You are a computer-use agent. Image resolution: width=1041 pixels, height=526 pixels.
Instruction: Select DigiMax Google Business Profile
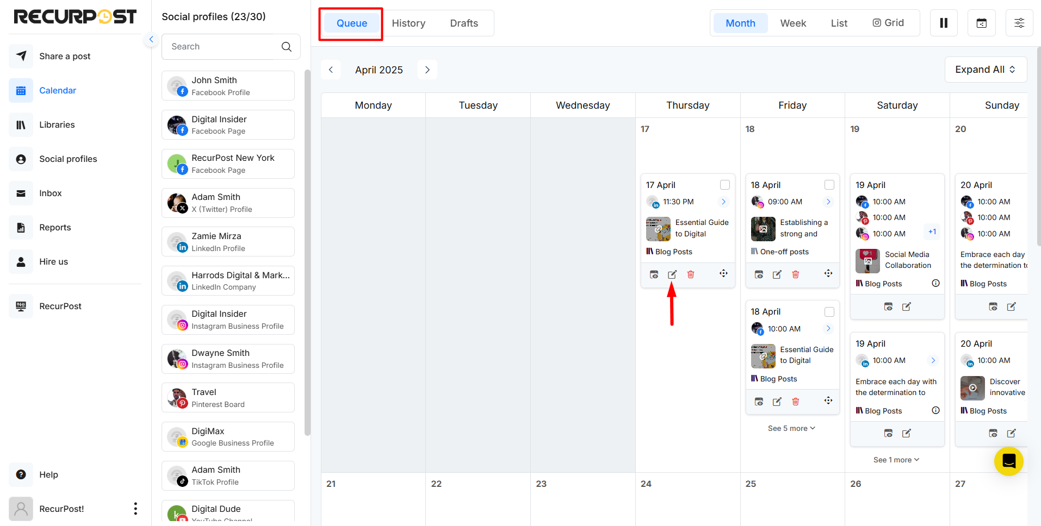228,437
